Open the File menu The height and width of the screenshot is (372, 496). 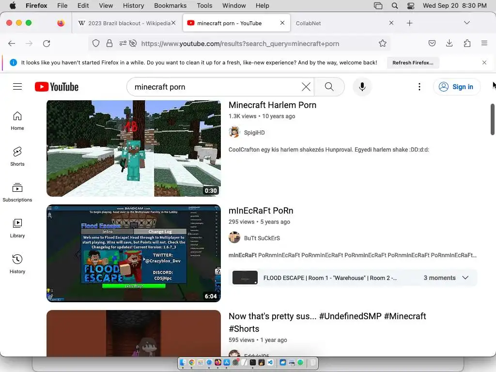[62, 6]
